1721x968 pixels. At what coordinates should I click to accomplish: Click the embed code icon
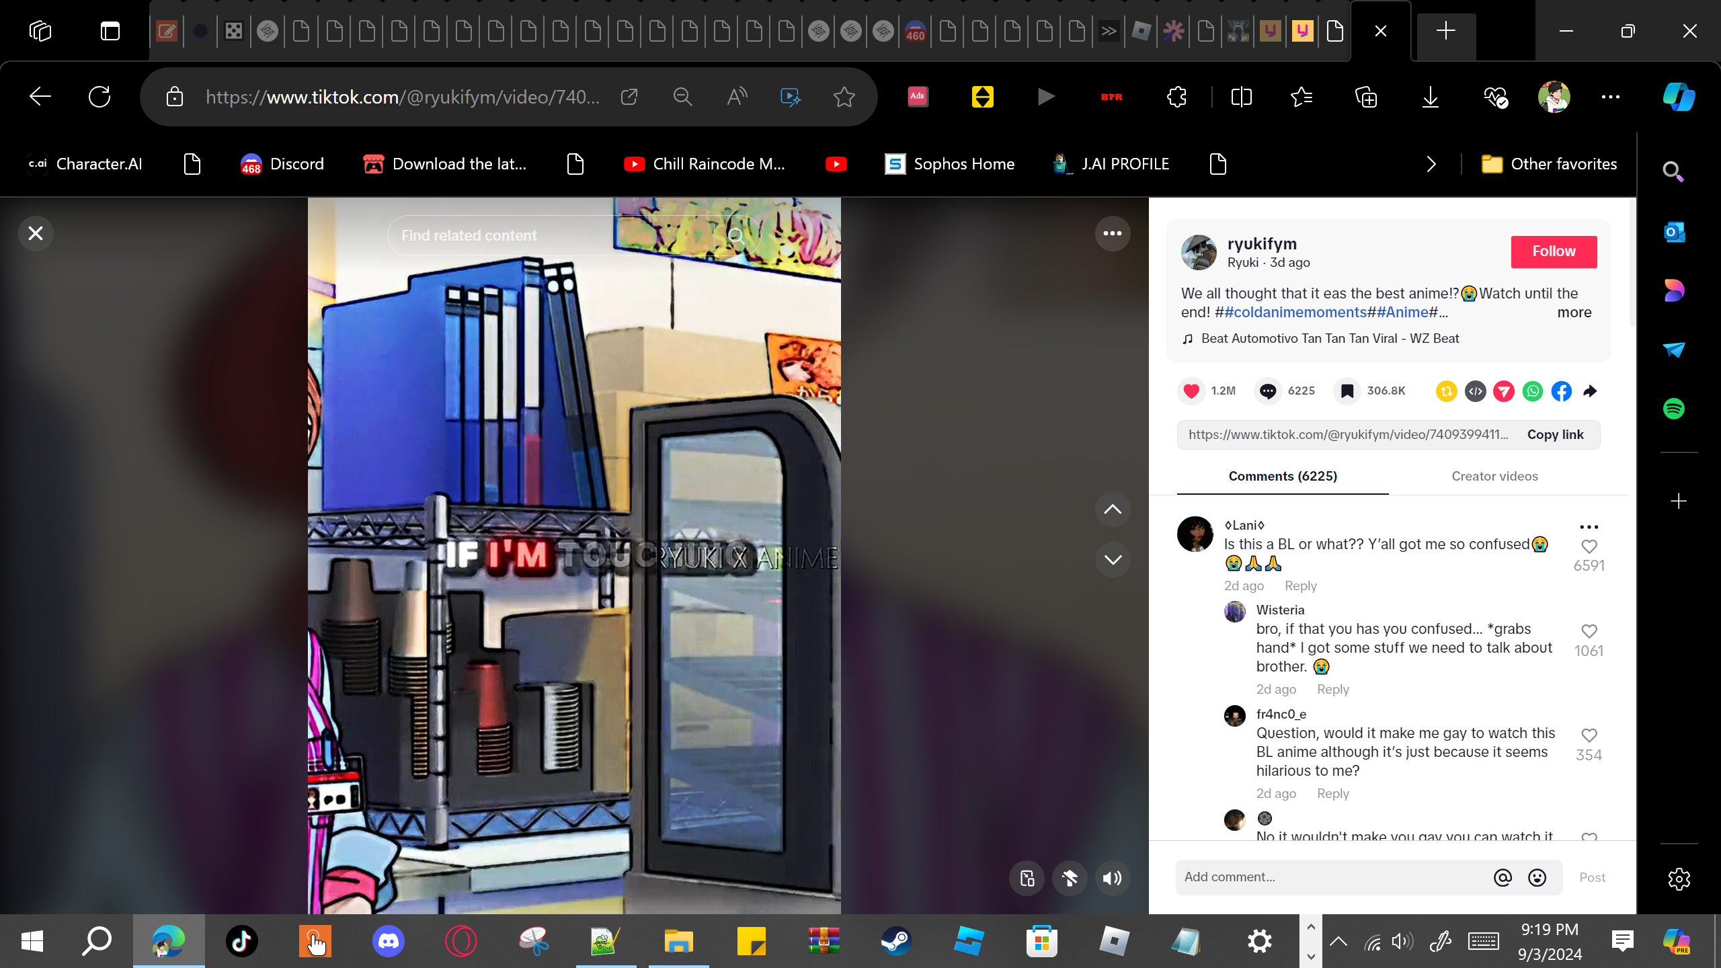point(1475,391)
